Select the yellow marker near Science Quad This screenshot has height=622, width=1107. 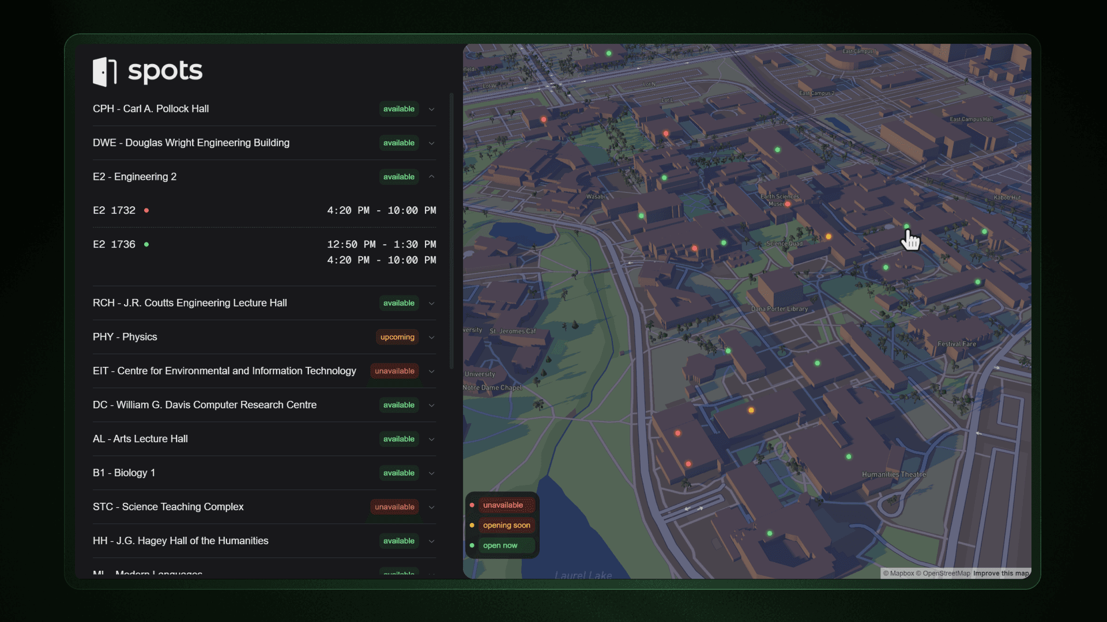pos(829,236)
